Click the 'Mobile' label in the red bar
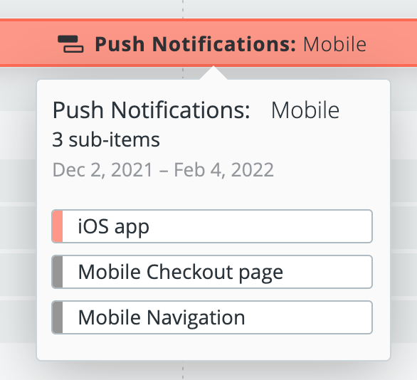The width and height of the screenshot is (417, 380). 334,44
